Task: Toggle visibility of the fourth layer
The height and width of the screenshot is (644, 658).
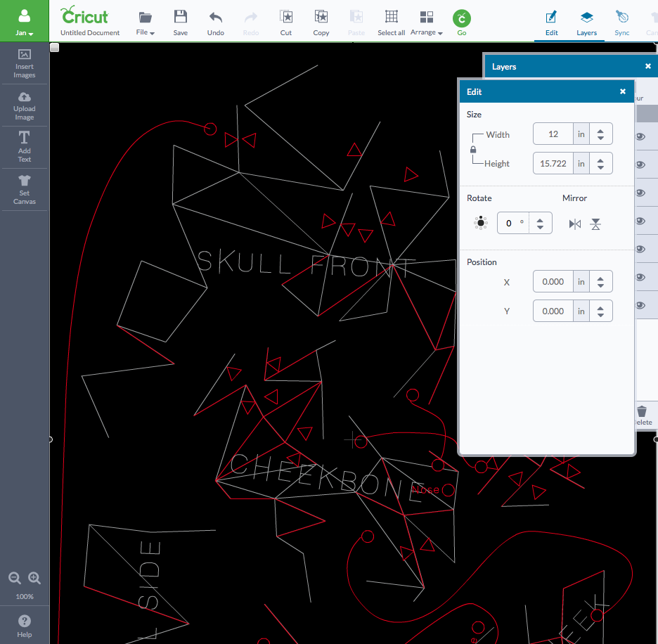Action: point(640,221)
